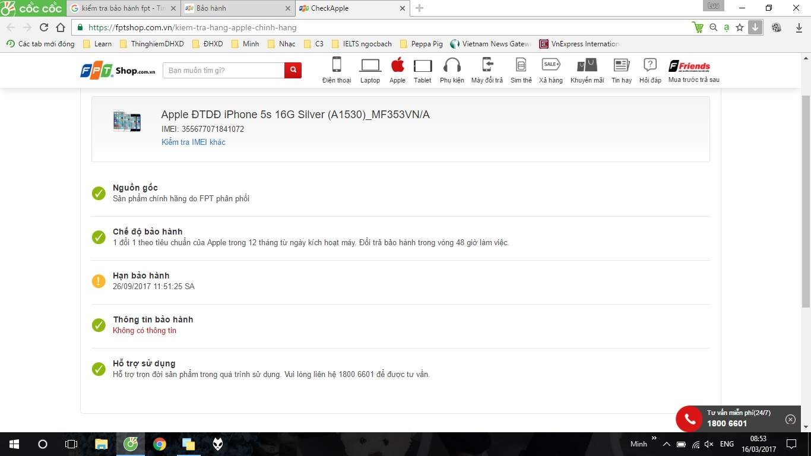Open the ThinghiemDHXD bookmarks folder
Screen dimensions: 811x456
pos(152,44)
